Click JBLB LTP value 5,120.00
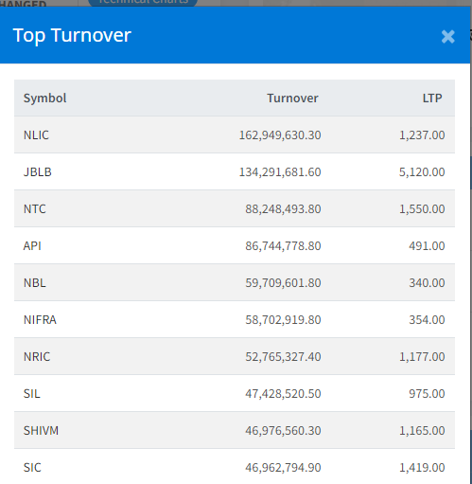Viewport: 472px width, 484px height. click(422, 172)
